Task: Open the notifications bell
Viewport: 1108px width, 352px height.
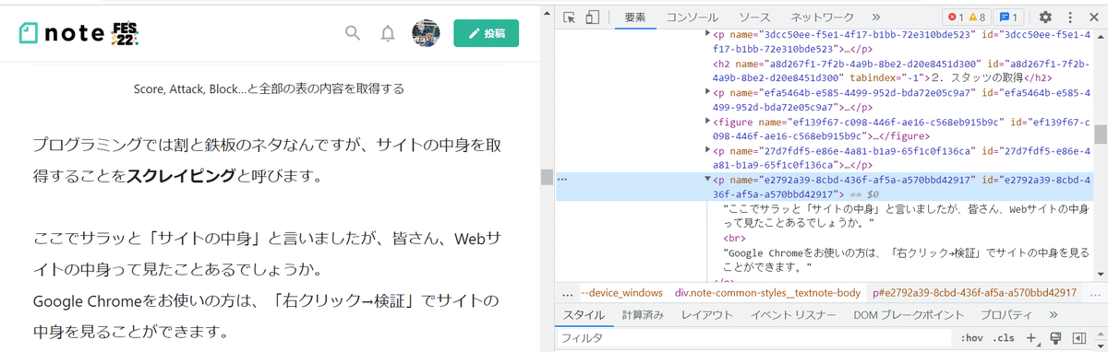Action: tap(388, 34)
